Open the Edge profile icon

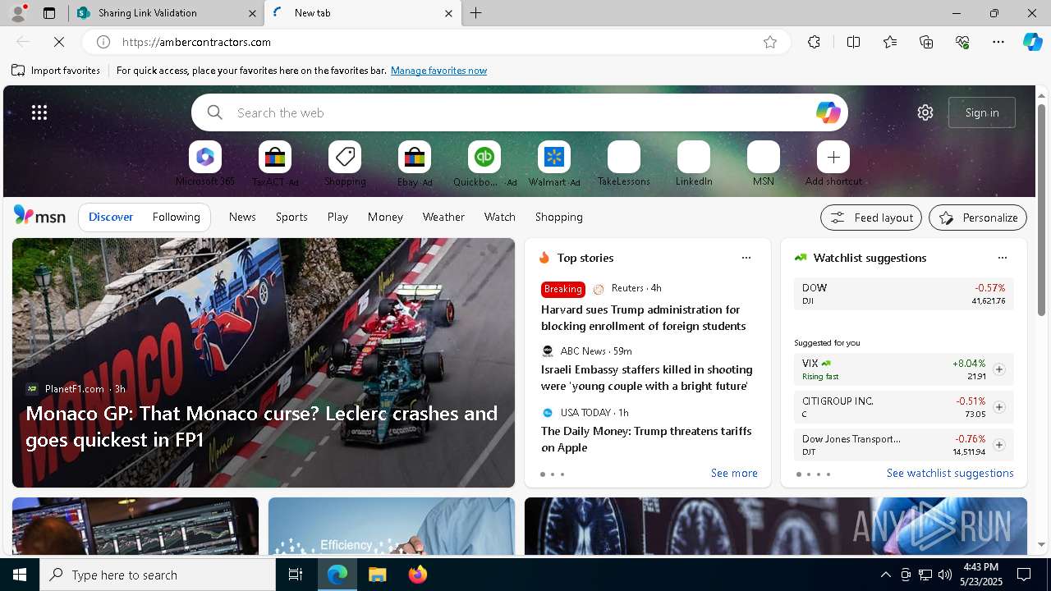pyautogui.click(x=17, y=13)
